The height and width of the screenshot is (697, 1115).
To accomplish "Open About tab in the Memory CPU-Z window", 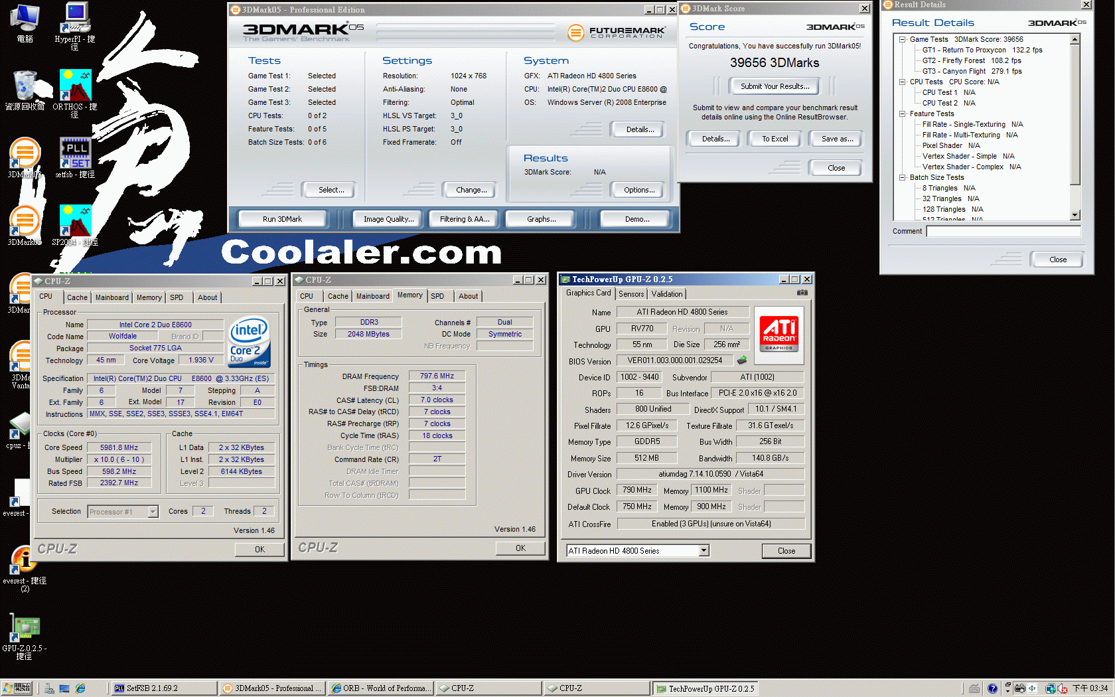I will 468,296.
